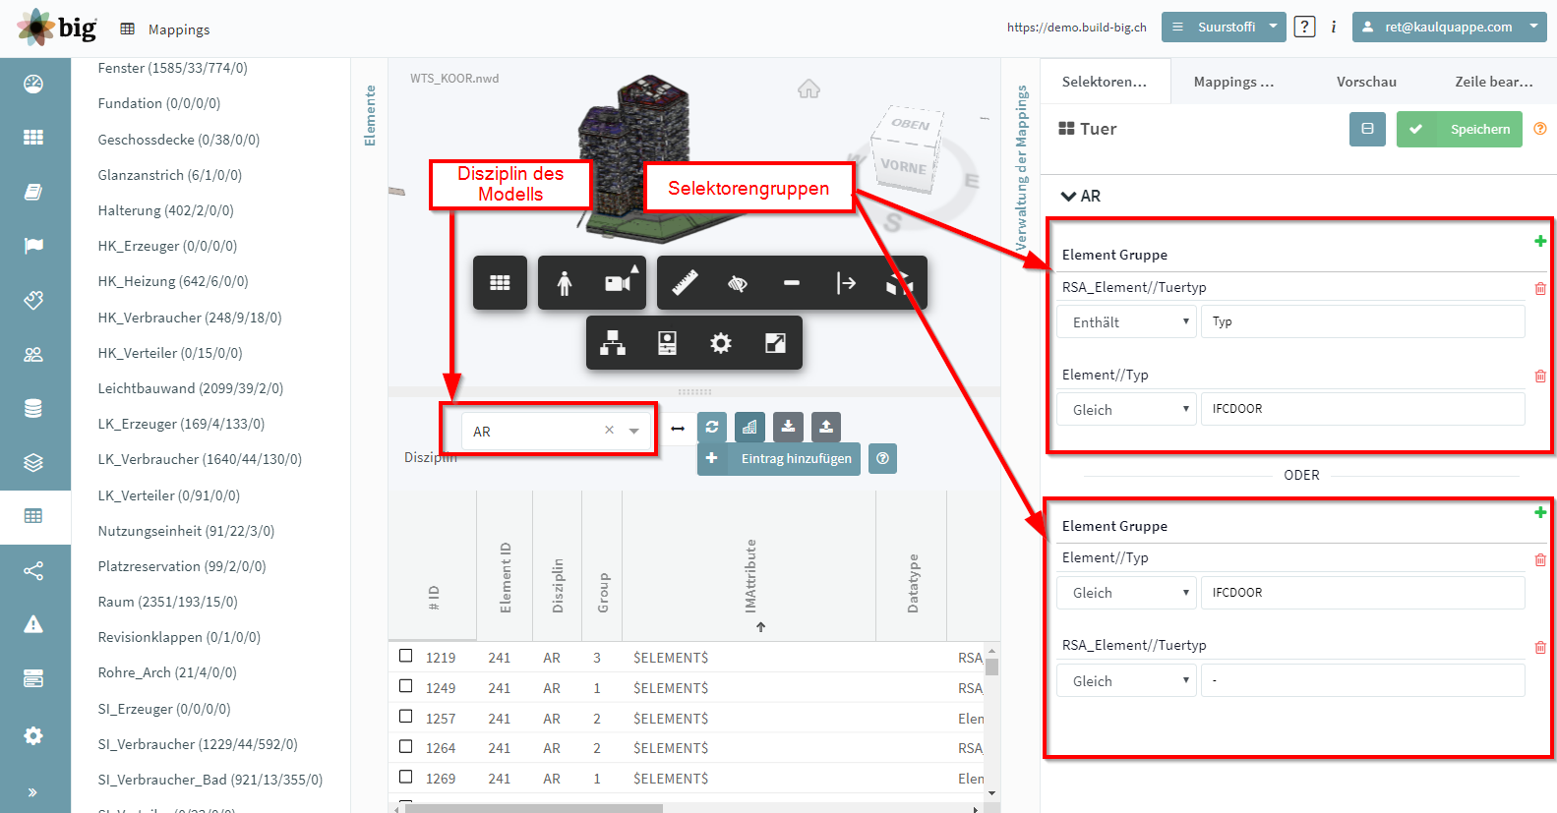Open the Enthält operator dropdown
Image resolution: width=1557 pixels, height=813 pixels.
(x=1127, y=321)
